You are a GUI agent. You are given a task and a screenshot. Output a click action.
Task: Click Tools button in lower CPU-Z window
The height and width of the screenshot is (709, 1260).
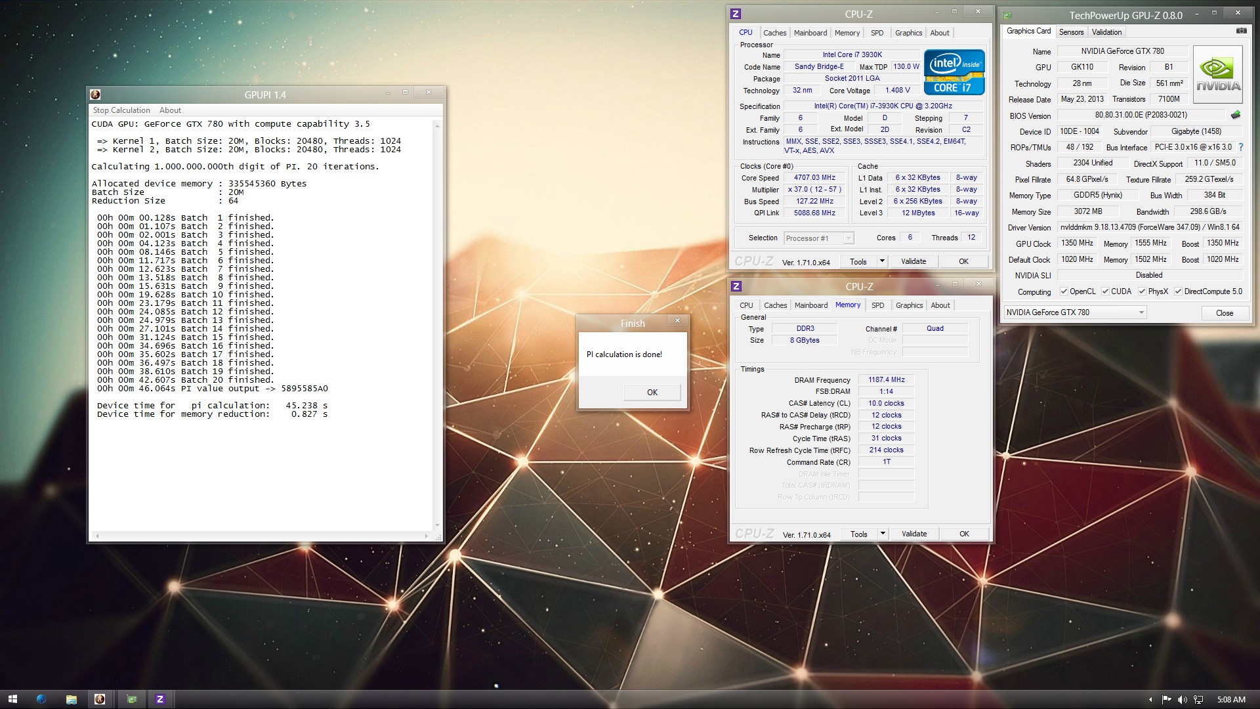click(858, 534)
